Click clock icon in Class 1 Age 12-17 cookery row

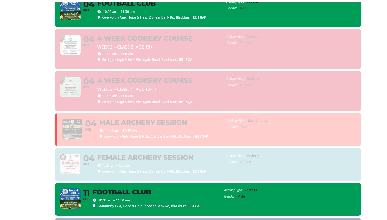coord(99,96)
